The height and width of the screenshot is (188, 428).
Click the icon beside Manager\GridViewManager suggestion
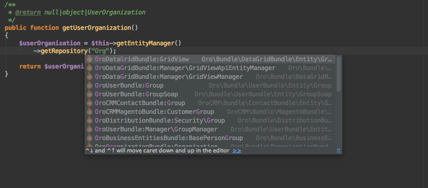[x=90, y=77]
